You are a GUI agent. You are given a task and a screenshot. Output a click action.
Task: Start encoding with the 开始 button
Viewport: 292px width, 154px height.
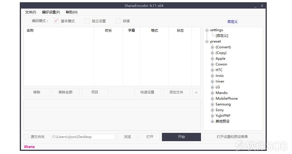point(181,137)
